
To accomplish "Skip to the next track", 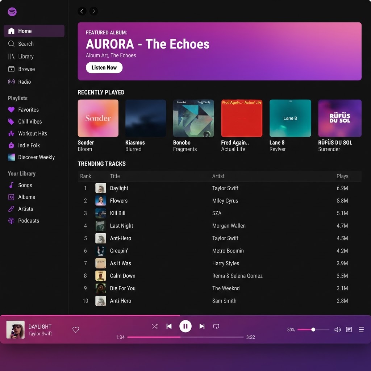I will 202,326.
